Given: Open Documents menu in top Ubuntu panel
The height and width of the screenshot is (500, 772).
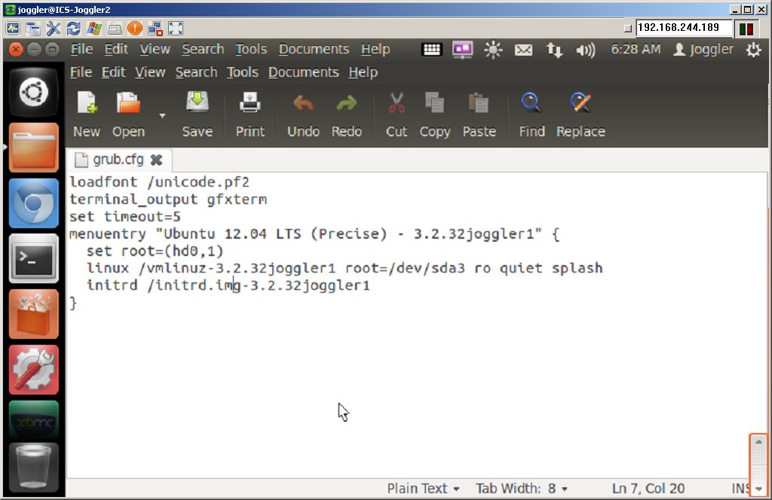Looking at the screenshot, I should (x=314, y=49).
